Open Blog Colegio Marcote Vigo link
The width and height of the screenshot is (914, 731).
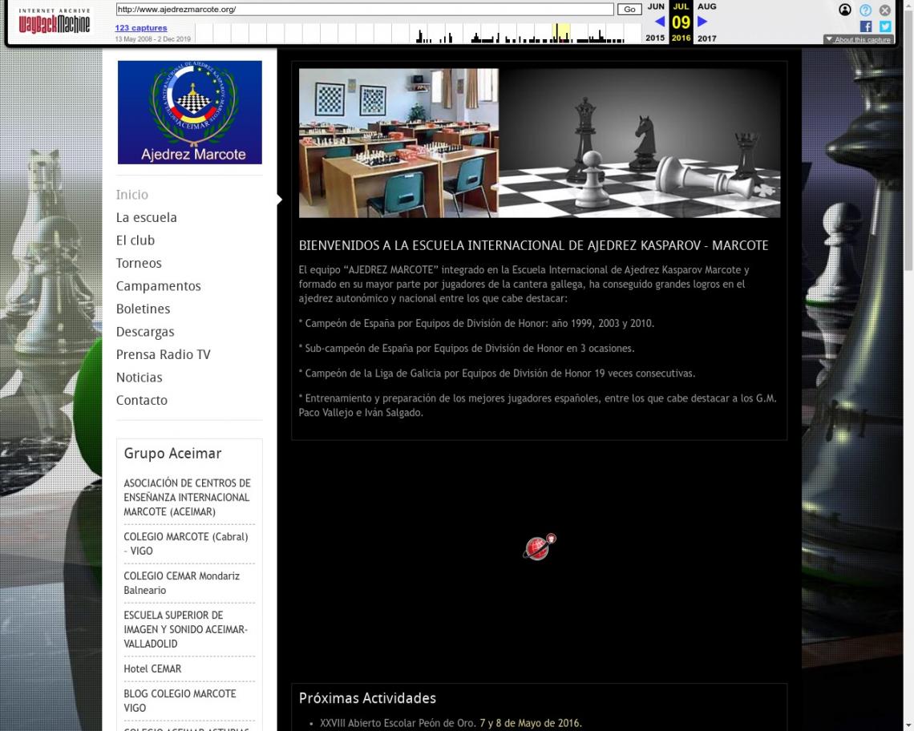pos(180,701)
